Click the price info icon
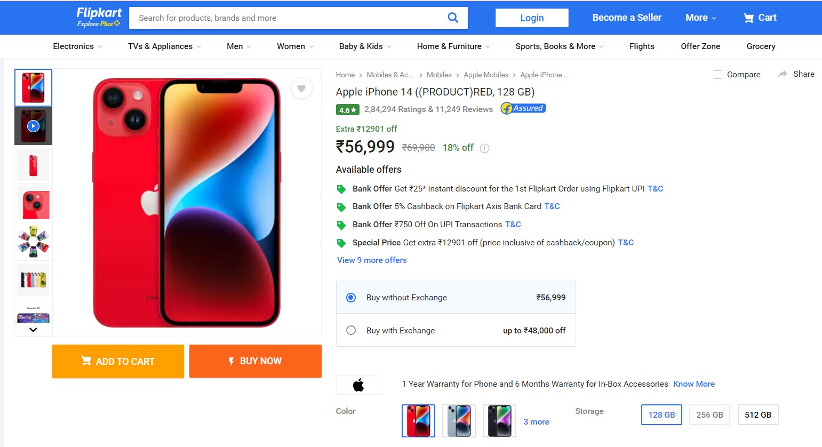The image size is (822, 447). pyautogui.click(x=484, y=148)
